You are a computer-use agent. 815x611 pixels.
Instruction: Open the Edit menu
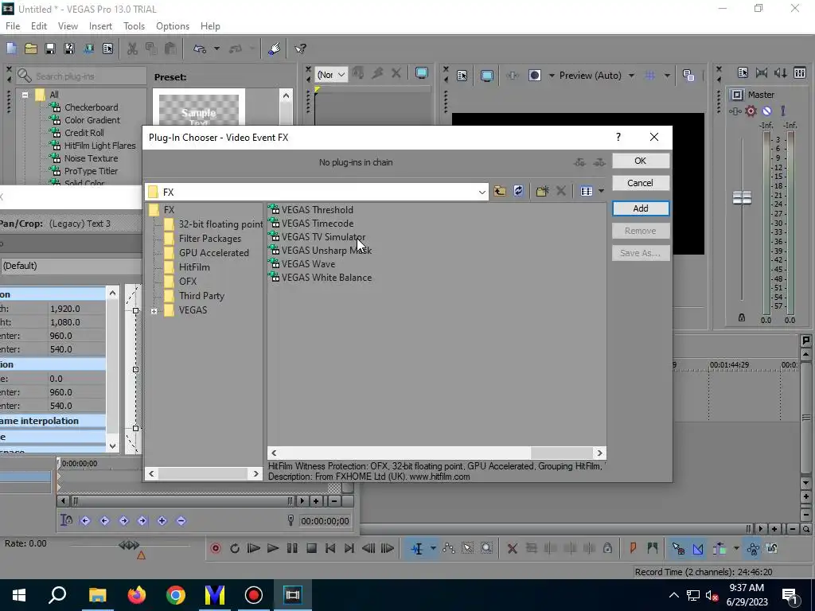pos(38,26)
